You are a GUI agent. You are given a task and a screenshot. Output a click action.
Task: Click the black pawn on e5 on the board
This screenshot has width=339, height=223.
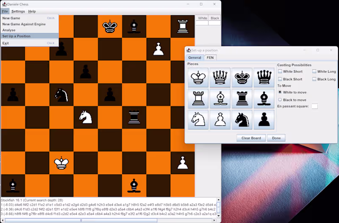pos(110,95)
